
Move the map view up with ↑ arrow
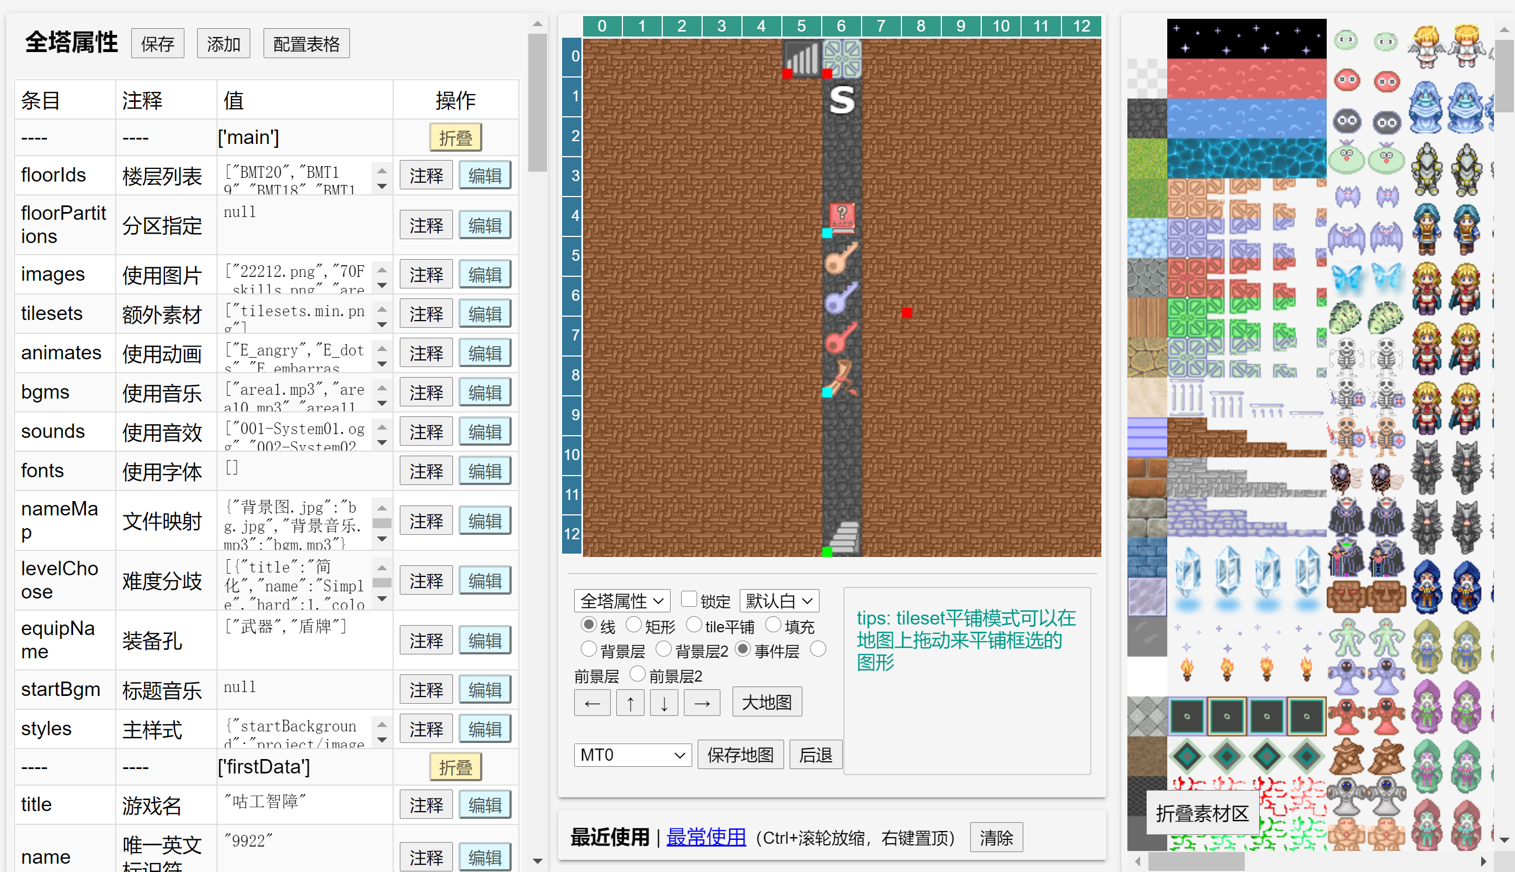pos(630,703)
